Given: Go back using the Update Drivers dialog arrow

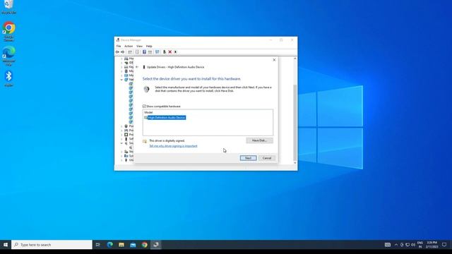Looking at the screenshot, I should [137, 67].
